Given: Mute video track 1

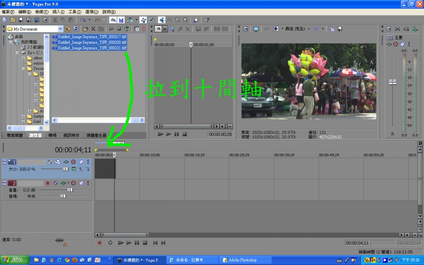Looking at the screenshot, I should pyautogui.click(x=81, y=162).
